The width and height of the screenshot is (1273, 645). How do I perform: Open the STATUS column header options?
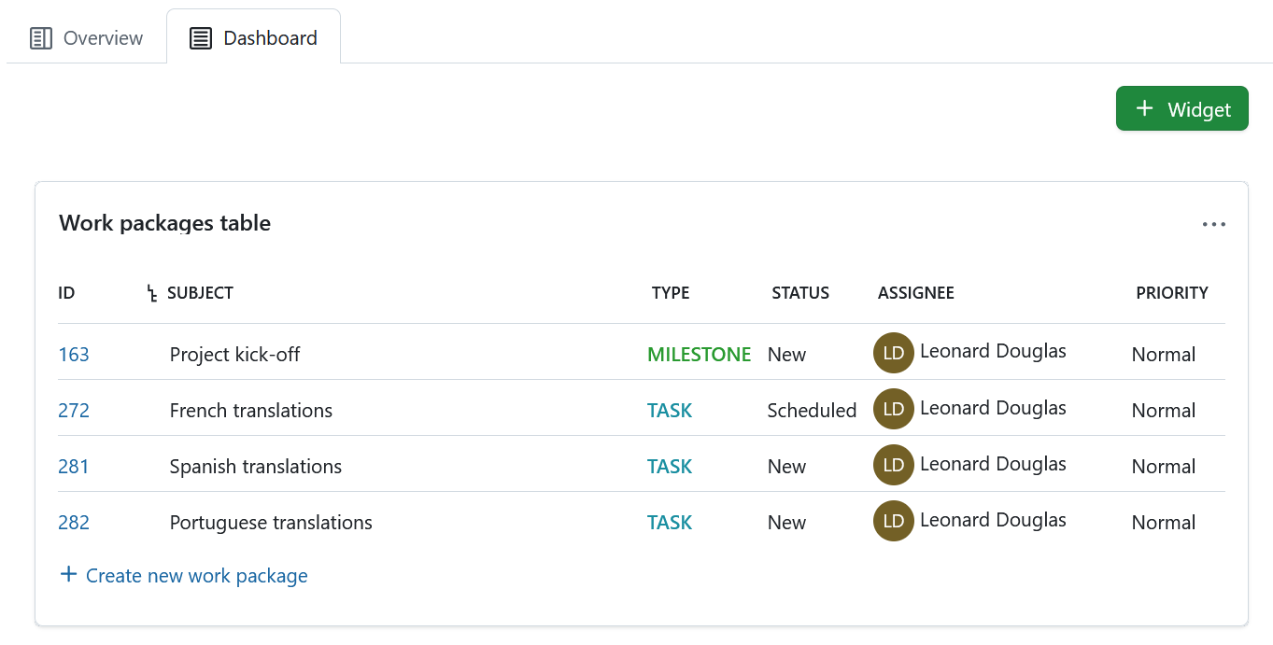click(799, 292)
